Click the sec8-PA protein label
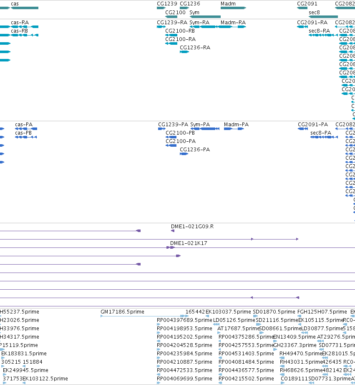 coord(321,133)
